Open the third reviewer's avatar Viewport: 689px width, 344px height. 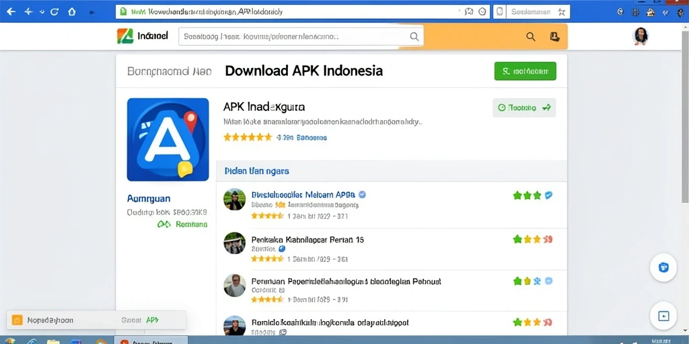coord(235,285)
